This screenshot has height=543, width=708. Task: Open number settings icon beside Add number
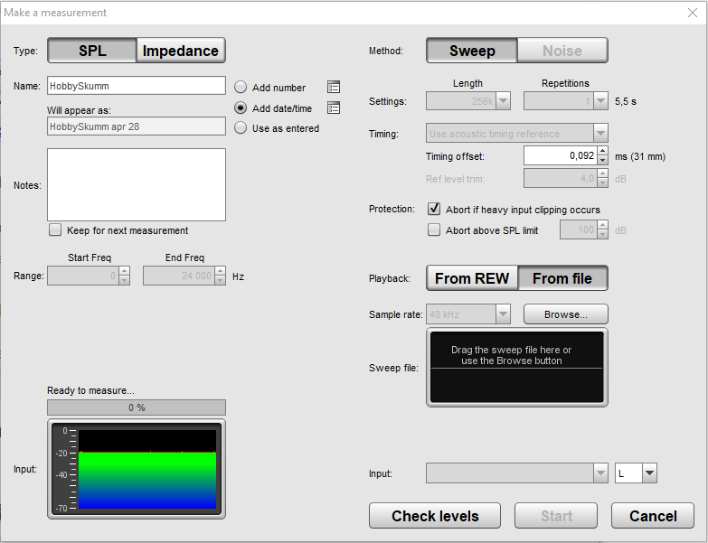point(334,87)
